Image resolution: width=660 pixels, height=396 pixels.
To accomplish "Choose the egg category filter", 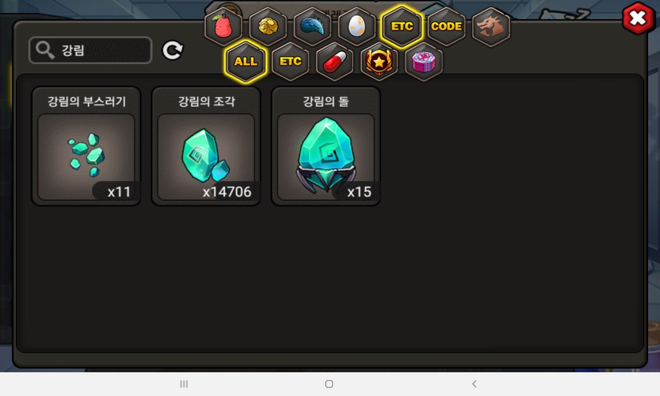I will click(357, 26).
